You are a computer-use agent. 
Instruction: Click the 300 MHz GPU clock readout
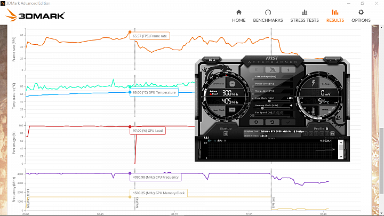[230, 93]
